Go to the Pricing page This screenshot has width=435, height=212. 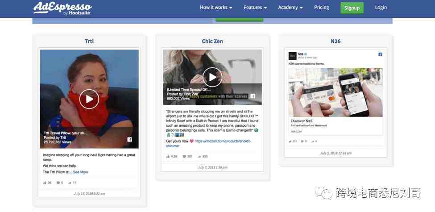tap(322, 8)
